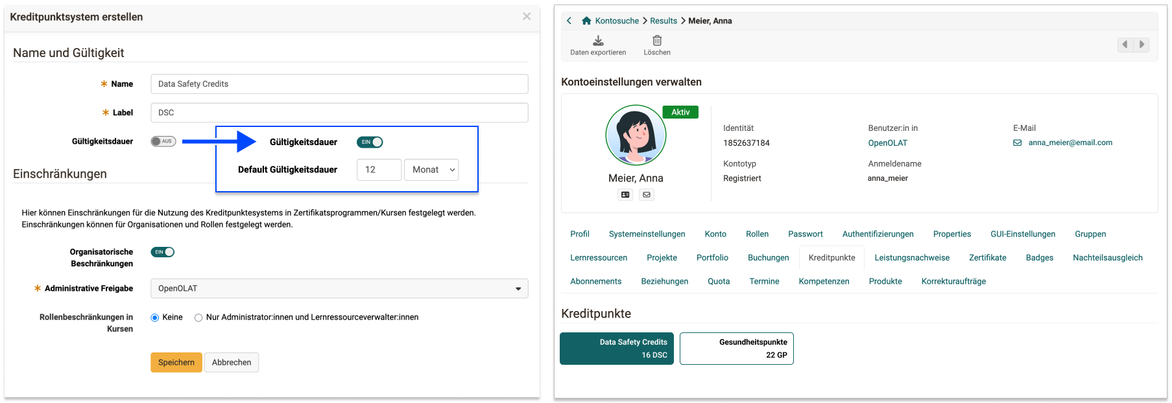Click the Löschen trash icon
The image size is (1172, 403).
[657, 41]
